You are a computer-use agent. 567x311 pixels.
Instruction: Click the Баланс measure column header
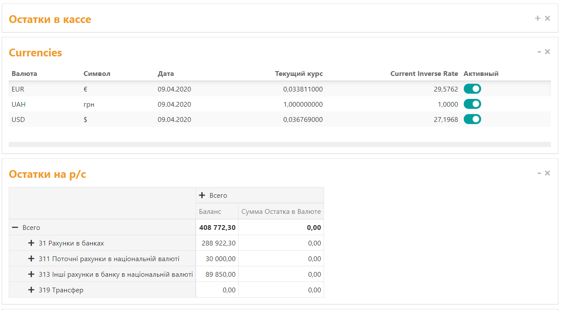coord(210,212)
